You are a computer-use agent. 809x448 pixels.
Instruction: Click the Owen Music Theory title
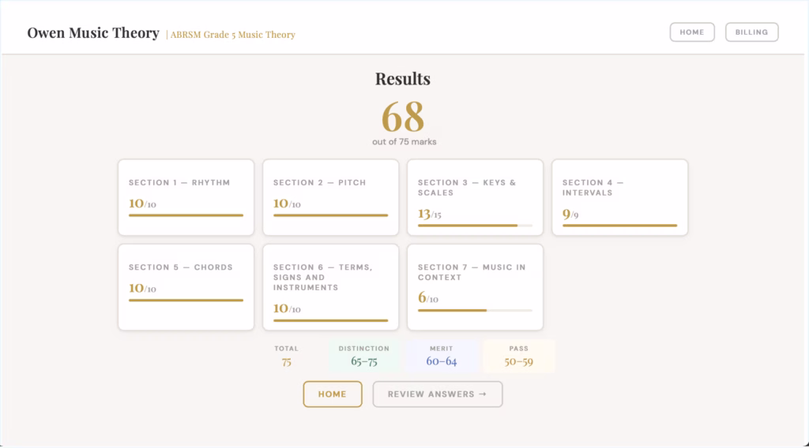click(93, 33)
